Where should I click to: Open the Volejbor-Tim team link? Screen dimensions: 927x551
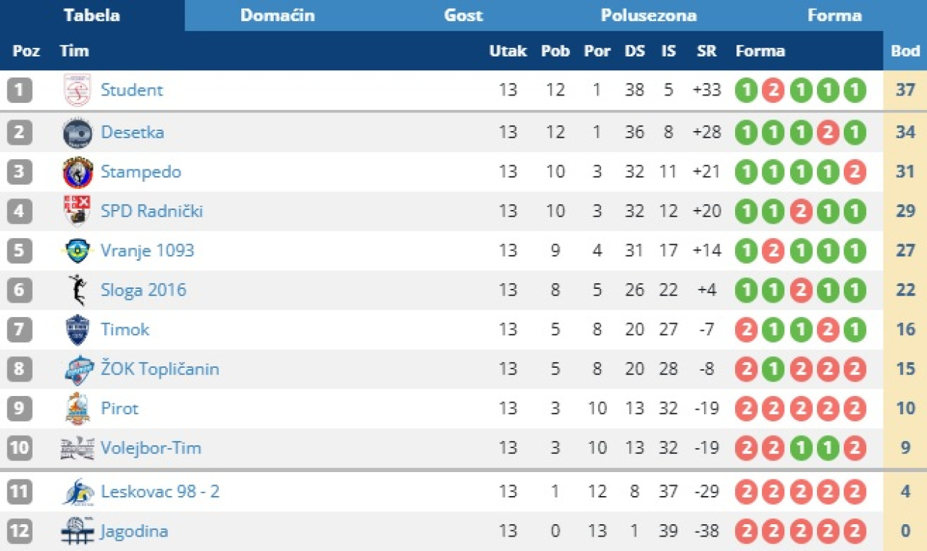click(151, 448)
